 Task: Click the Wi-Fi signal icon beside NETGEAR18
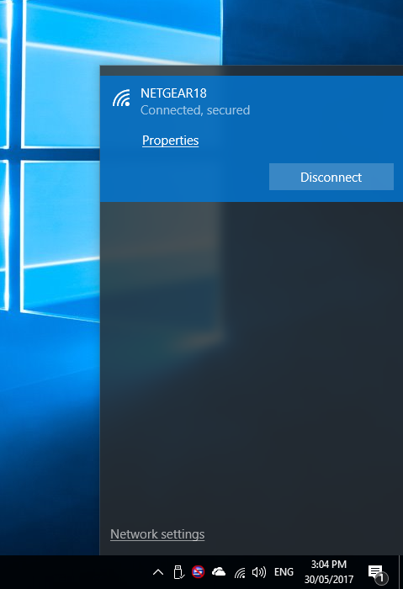point(121,98)
